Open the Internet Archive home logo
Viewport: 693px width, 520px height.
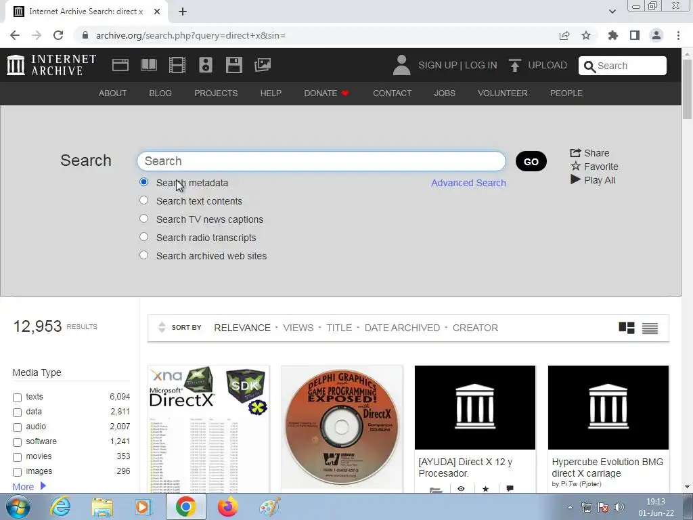point(51,65)
